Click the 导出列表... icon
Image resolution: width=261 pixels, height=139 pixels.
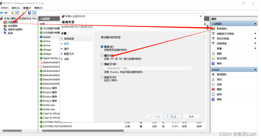[x=213, y=58]
